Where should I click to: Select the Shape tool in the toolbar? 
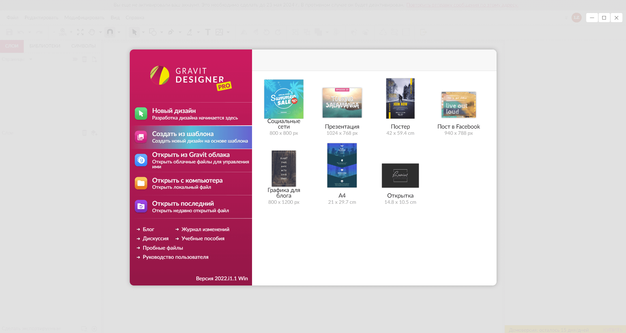click(x=153, y=32)
